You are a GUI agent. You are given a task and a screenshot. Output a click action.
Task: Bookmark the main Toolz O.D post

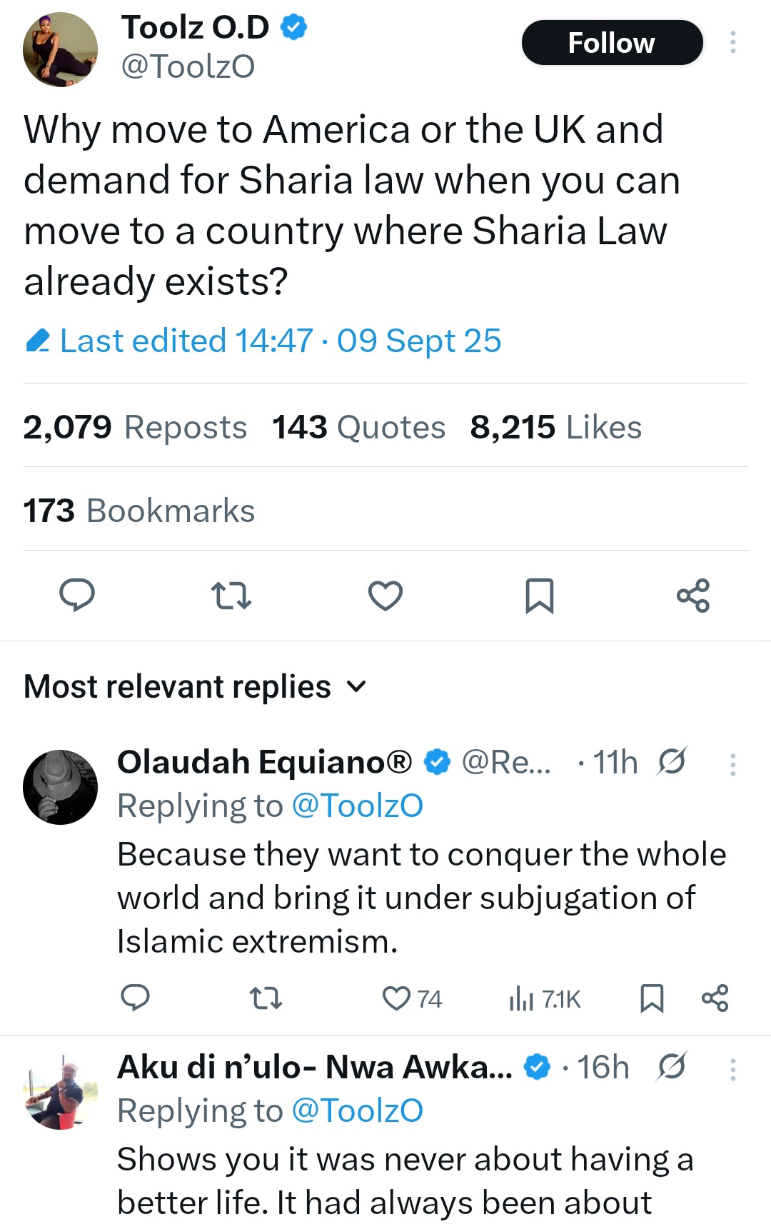tap(539, 596)
